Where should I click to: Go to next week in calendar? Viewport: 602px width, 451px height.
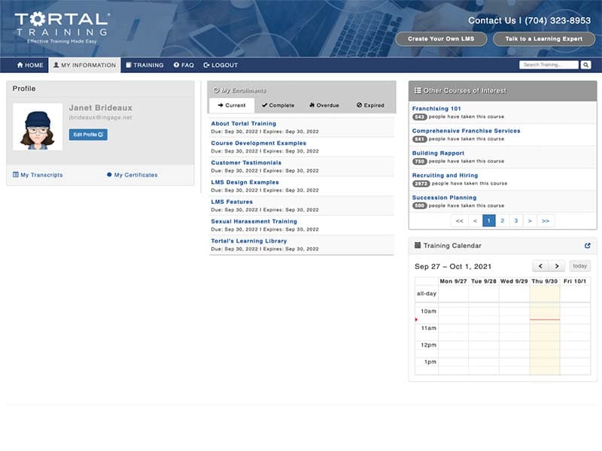(557, 266)
